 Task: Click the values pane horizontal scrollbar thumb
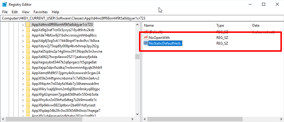[195, 119]
